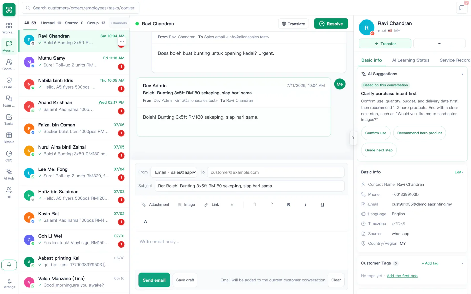Screen dimensions: 471x294
Task: Insert a Link in the email
Action: tap(212, 205)
